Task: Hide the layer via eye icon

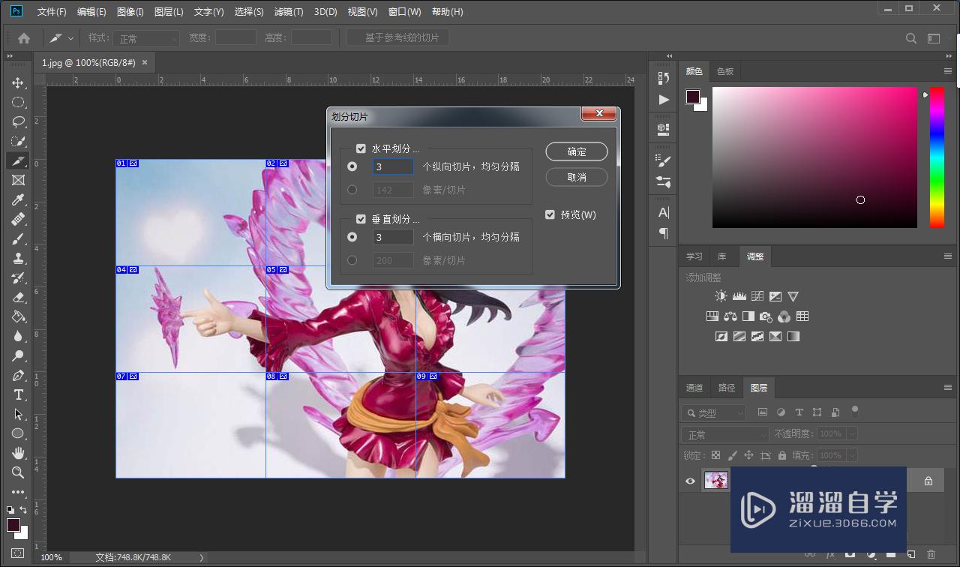Action: click(x=691, y=481)
